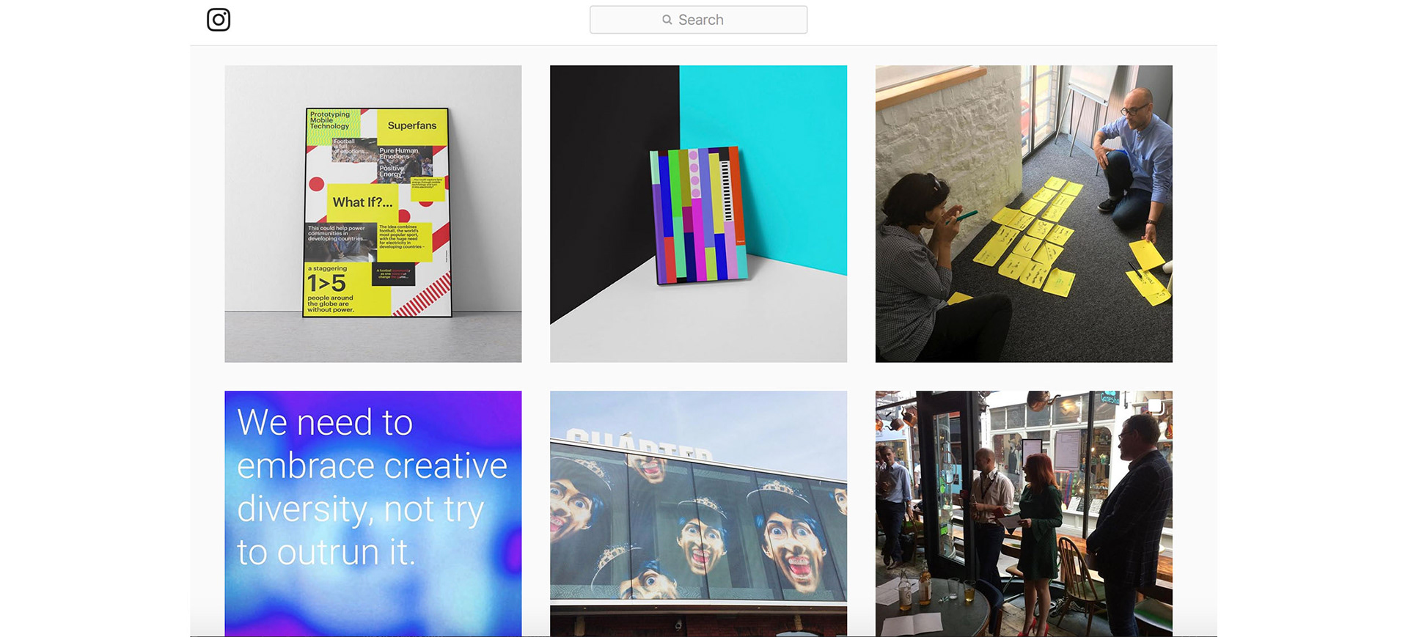The width and height of the screenshot is (1408, 637).
Task: Open the Superfans poster post
Action: [x=373, y=214]
